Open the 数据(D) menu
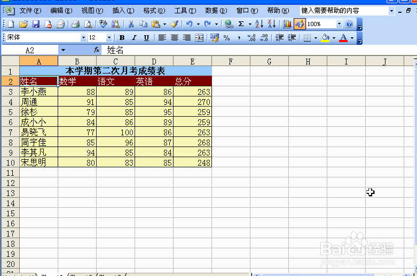 pyautogui.click(x=216, y=11)
